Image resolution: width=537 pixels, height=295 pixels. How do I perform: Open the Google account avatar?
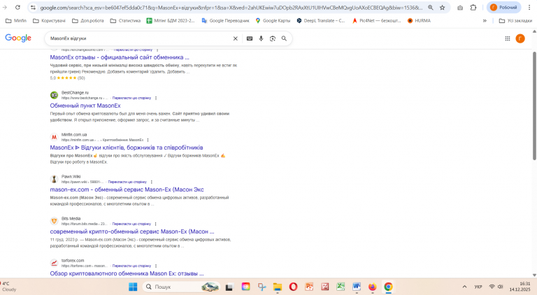pyautogui.click(x=520, y=38)
